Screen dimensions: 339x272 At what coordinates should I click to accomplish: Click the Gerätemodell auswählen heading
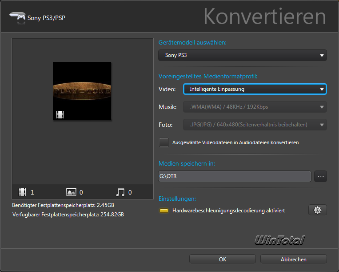click(192, 42)
